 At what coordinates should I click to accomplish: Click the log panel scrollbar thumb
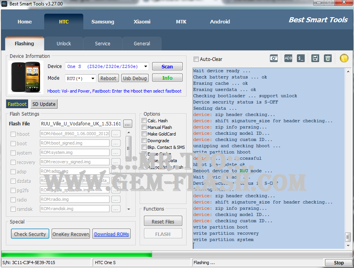(x=348, y=237)
